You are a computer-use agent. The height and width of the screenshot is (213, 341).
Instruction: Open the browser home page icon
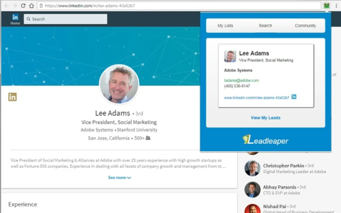(x=32, y=6)
